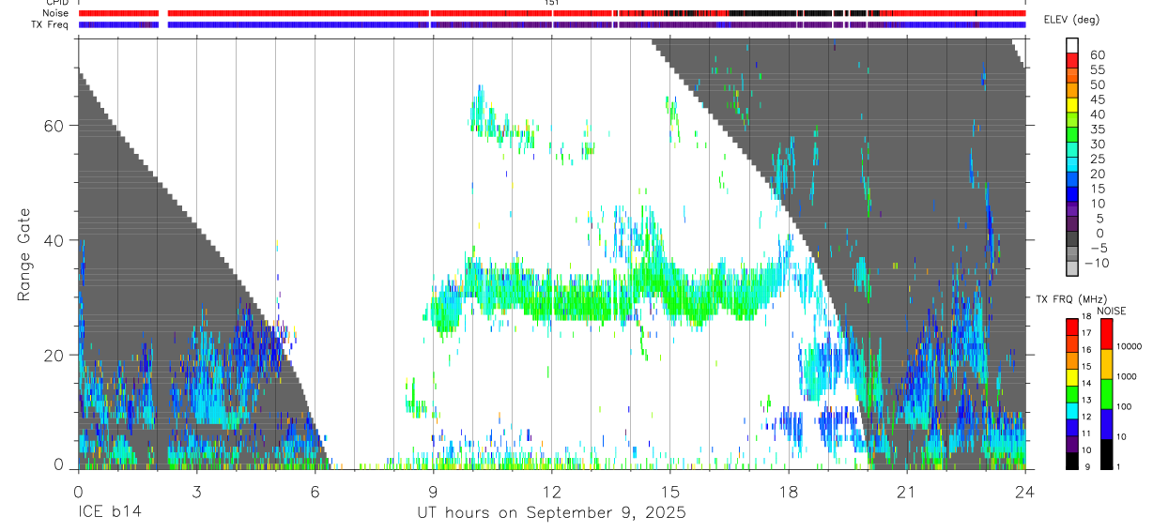Screen dimensions: 1153x532
Task: Click the '60' tick on the Range Gate axis
Action: tap(56, 126)
